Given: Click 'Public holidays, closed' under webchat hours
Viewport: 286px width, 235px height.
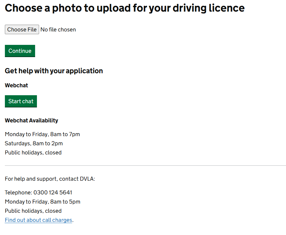Looking at the screenshot, I should (x=33, y=153).
